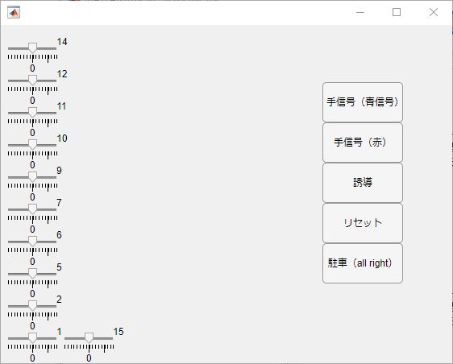Click the リセット button

pyautogui.click(x=363, y=223)
